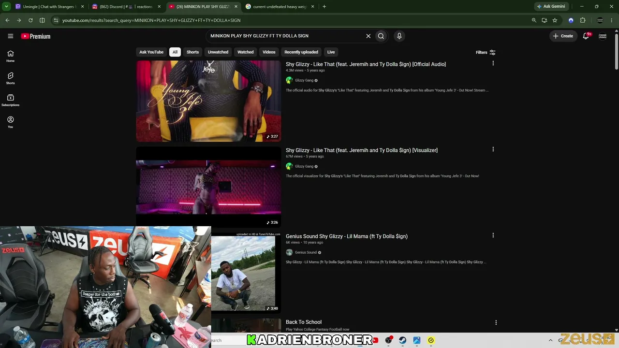Select the Unwatched filter chip
This screenshot has height=348, width=619.
click(218, 52)
